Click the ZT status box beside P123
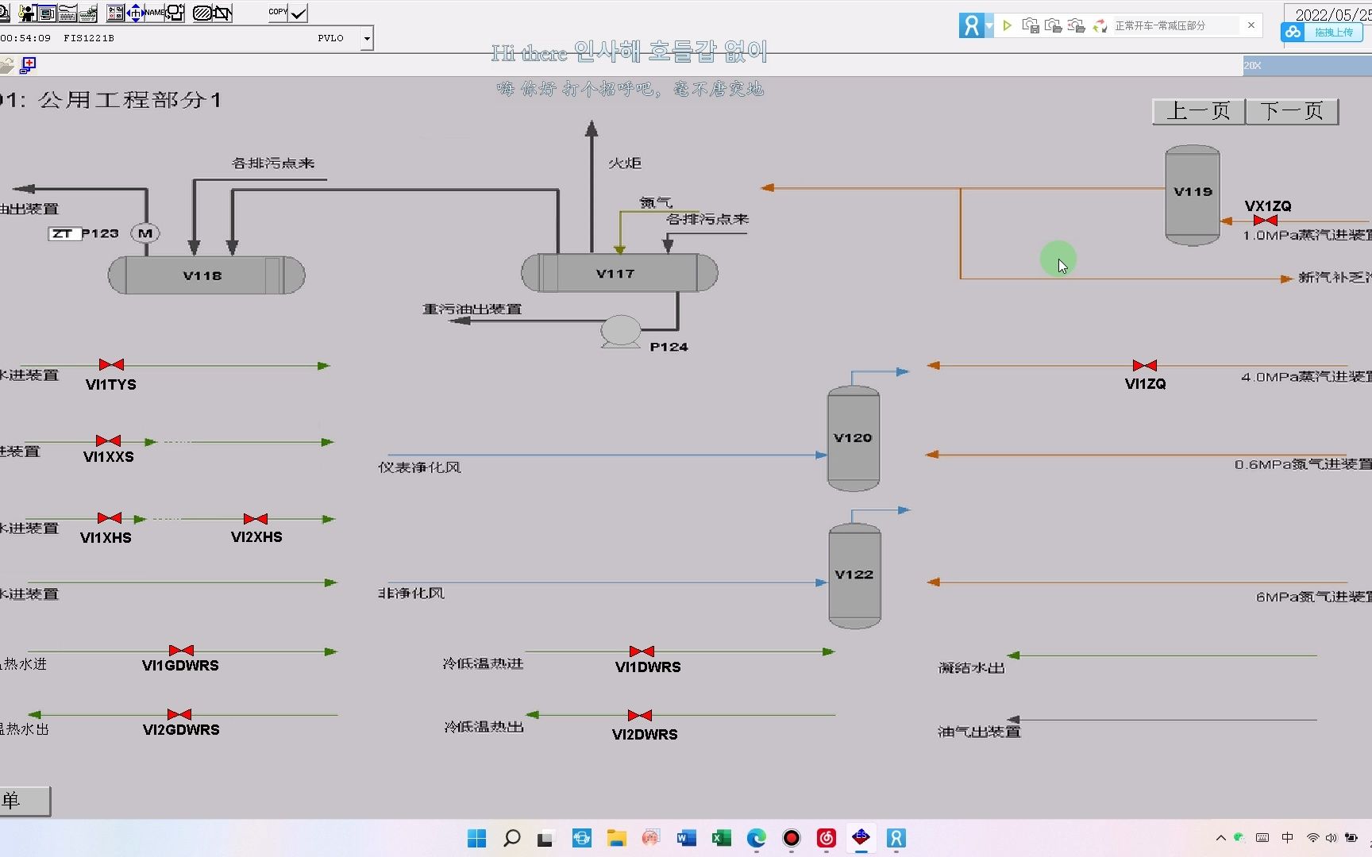1372x857 pixels. (x=64, y=233)
